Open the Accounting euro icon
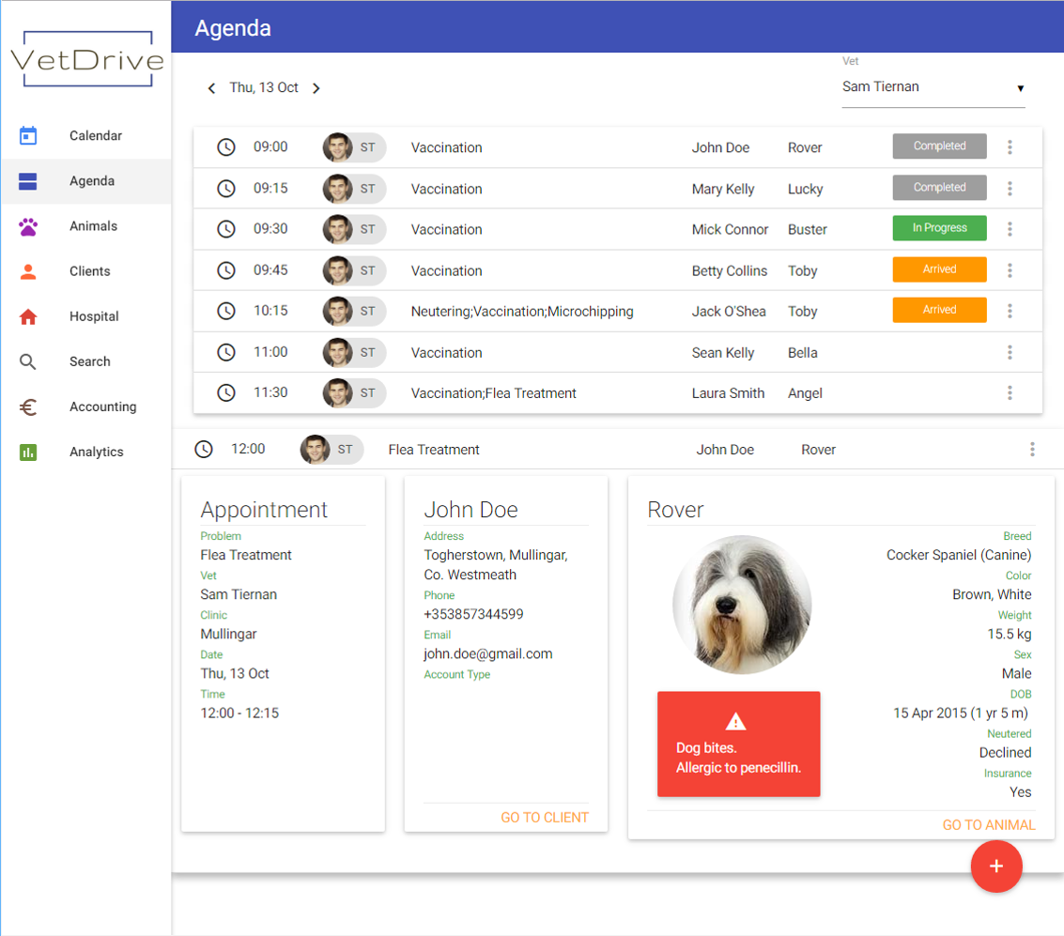This screenshot has height=936, width=1064. point(28,407)
